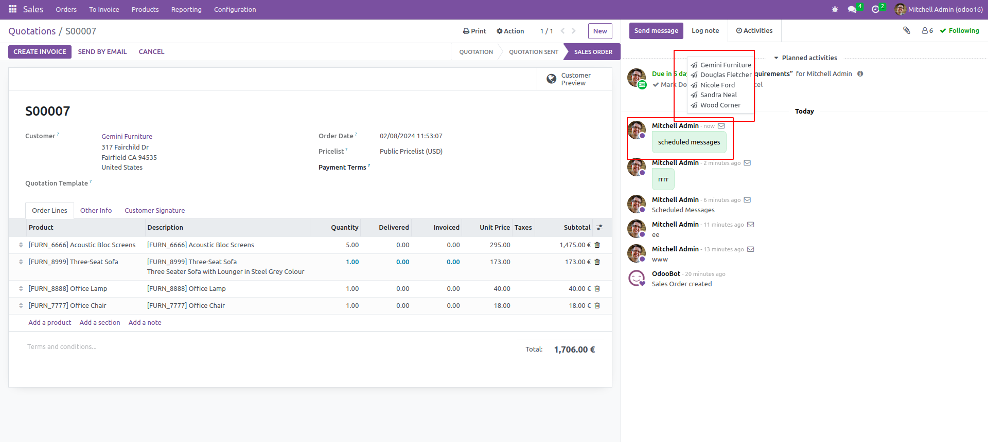Select Sandra Neal in the recipient list

pyautogui.click(x=718, y=95)
